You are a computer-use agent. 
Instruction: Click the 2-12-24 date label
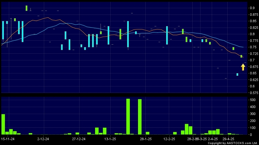point(43,139)
